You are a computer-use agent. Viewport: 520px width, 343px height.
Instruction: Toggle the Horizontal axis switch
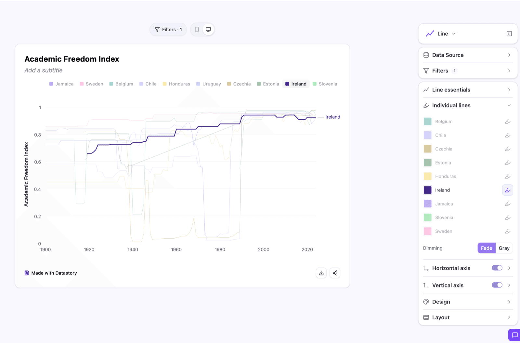(x=497, y=268)
